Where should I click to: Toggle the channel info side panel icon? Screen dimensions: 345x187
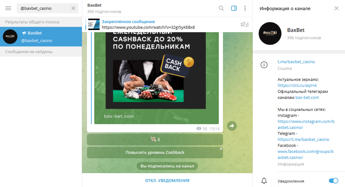(234, 8)
